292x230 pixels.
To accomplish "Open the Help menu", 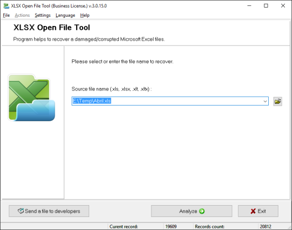I will (85, 15).
